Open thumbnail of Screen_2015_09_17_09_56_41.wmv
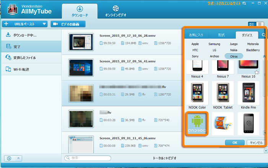Viewport: 268px width, 168px height. click(81, 68)
